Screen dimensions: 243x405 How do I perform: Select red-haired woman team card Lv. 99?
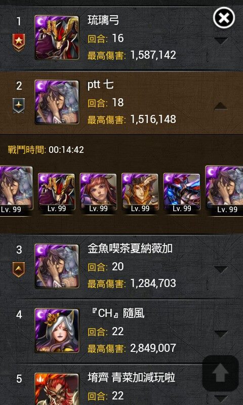coord(98,192)
